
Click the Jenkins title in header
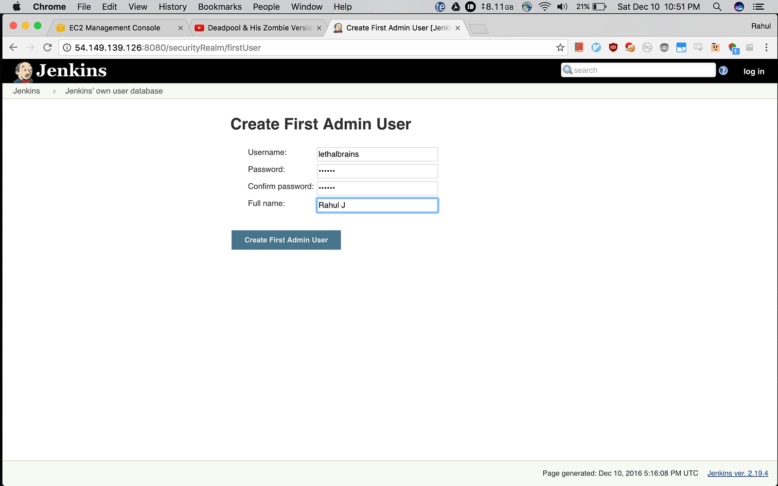coord(71,70)
